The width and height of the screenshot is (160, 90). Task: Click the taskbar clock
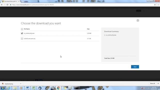point(154,88)
